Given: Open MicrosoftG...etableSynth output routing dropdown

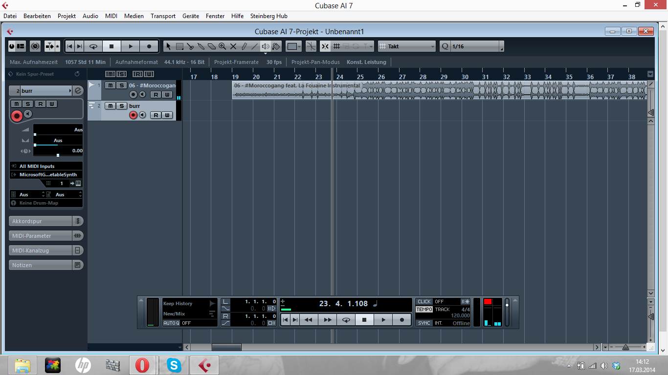Looking at the screenshot, I should click(x=46, y=174).
